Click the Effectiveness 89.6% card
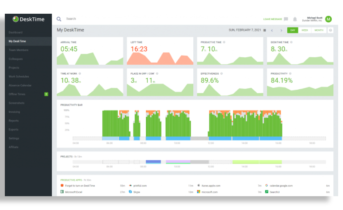Viewport: 343px width, 210px height. click(230, 82)
